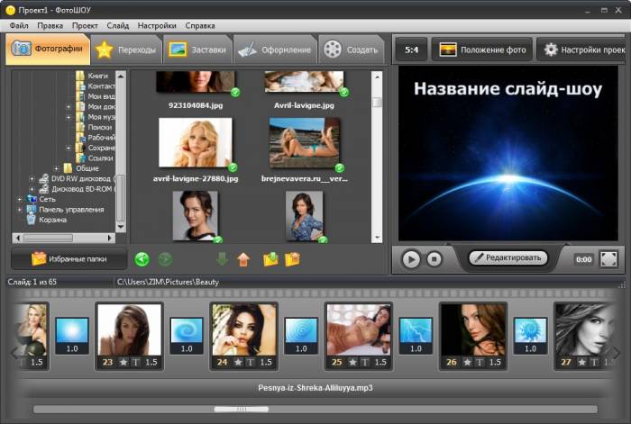631x424 pixels.
Task: Expand the Сохраненные folder node
Action: (69, 148)
